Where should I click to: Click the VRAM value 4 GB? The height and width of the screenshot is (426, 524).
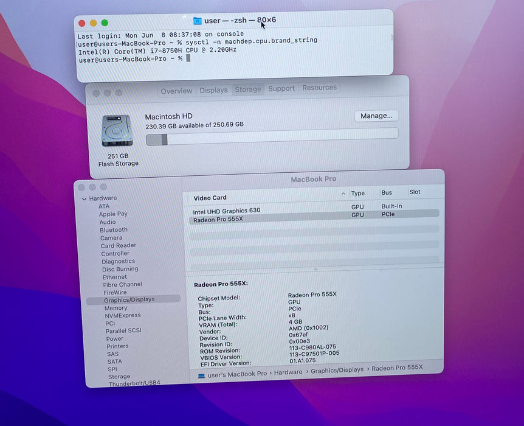295,321
